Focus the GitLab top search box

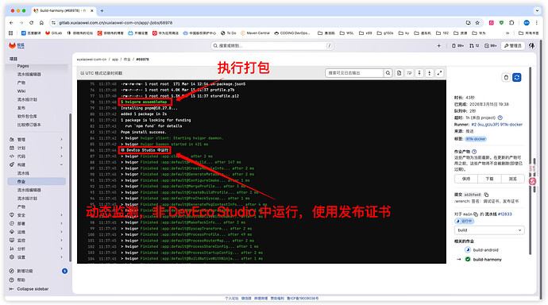pos(272,46)
